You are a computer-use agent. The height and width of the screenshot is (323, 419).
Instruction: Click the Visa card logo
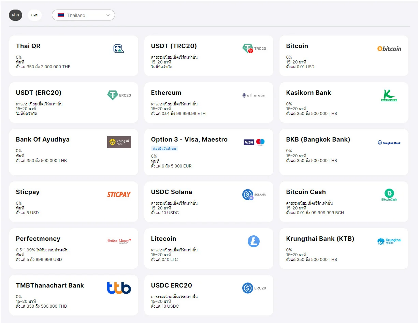[249, 142]
